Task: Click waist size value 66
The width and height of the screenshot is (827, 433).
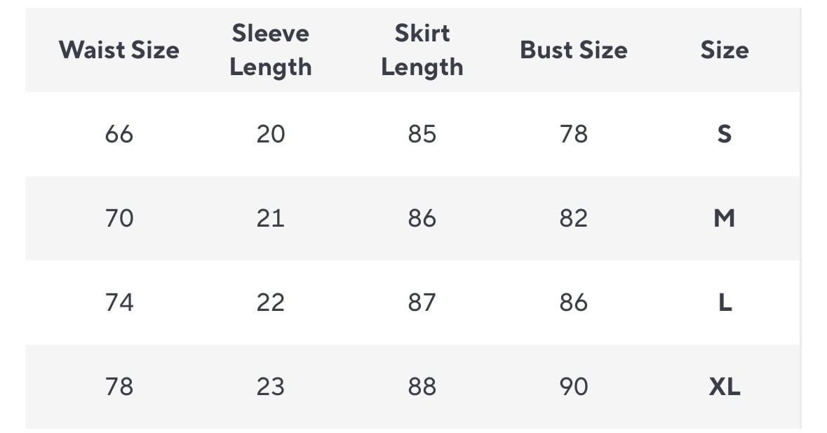Action: [x=119, y=134]
